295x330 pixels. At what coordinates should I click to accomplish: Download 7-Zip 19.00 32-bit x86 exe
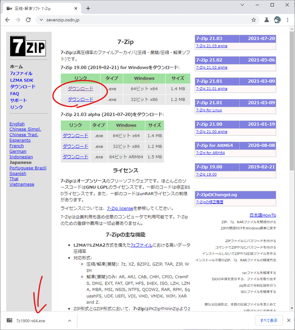(80, 99)
